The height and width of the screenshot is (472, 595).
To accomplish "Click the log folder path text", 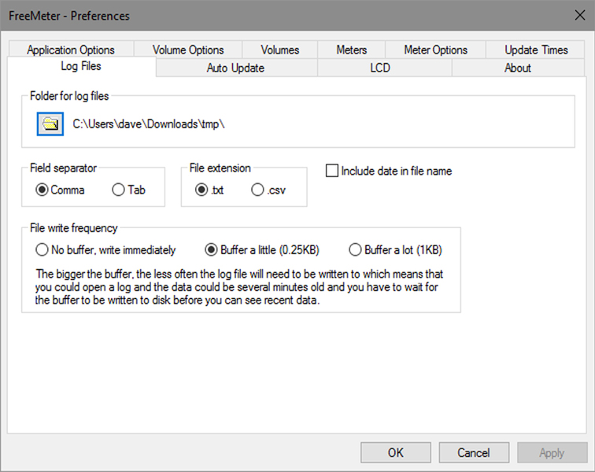I will pyautogui.click(x=149, y=124).
